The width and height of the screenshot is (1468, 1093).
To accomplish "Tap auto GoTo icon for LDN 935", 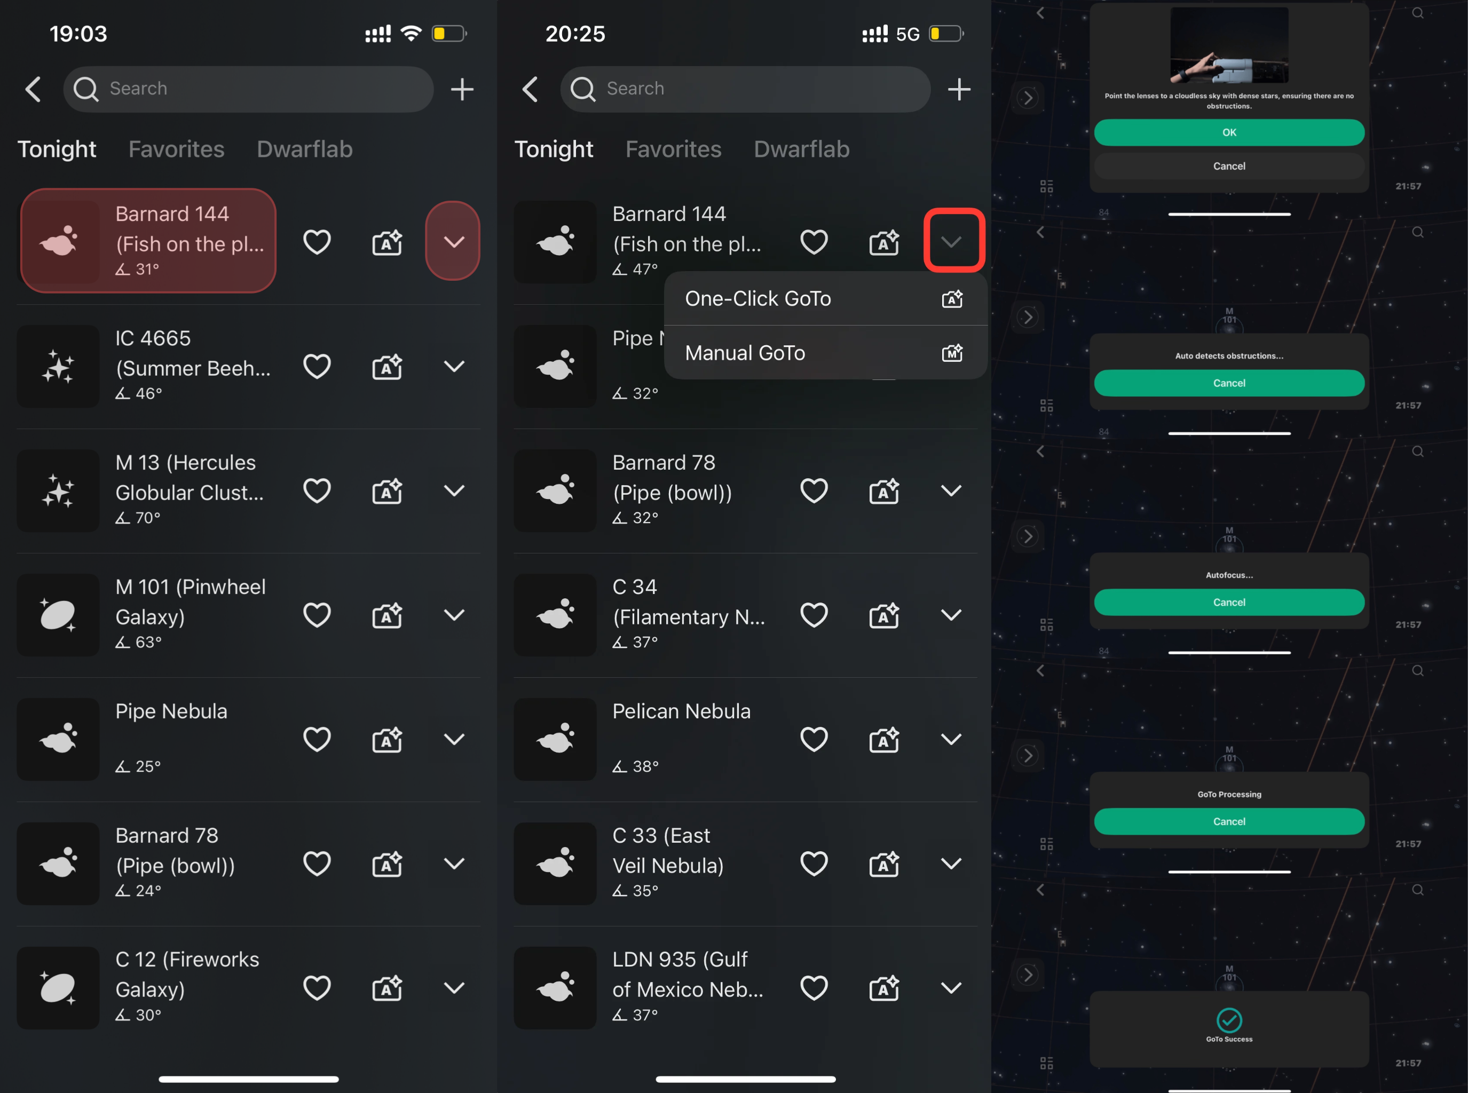I will (x=884, y=988).
